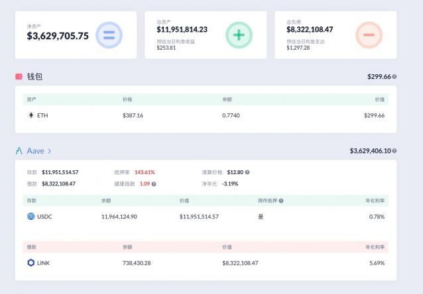
Task: Click estimated daily interest income $253.81
Action: [x=166, y=48]
